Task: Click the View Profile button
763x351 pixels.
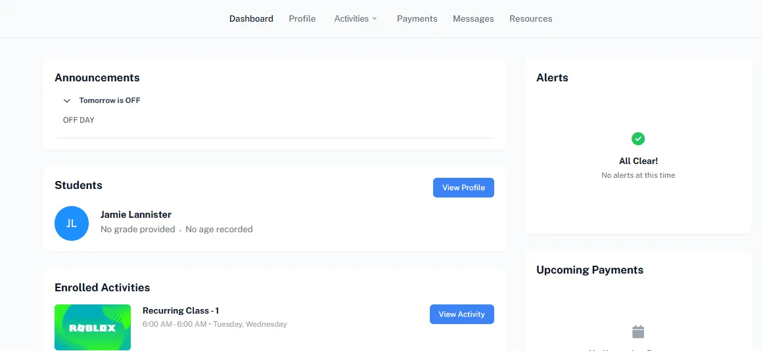Action: 463,188
